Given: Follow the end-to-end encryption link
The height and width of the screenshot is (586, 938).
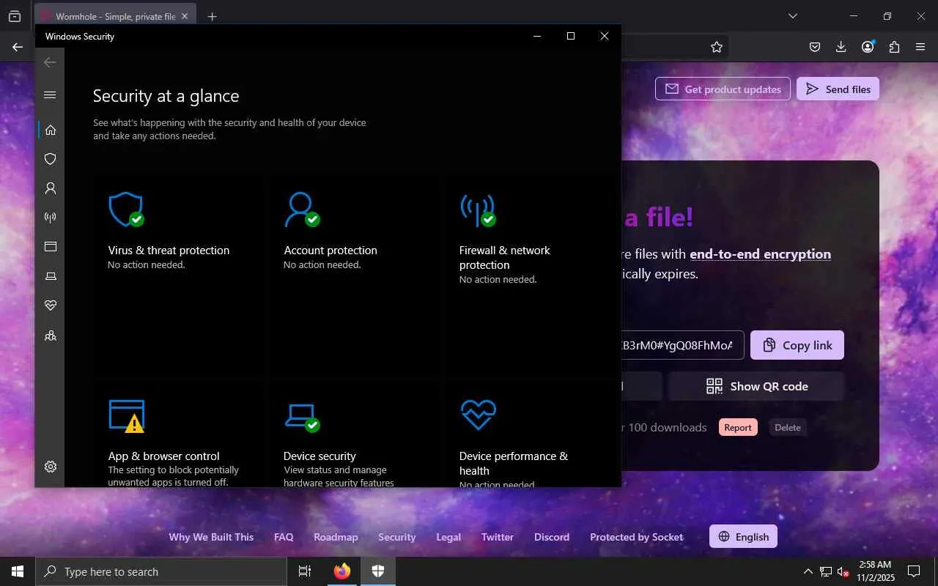Looking at the screenshot, I should coord(760,254).
